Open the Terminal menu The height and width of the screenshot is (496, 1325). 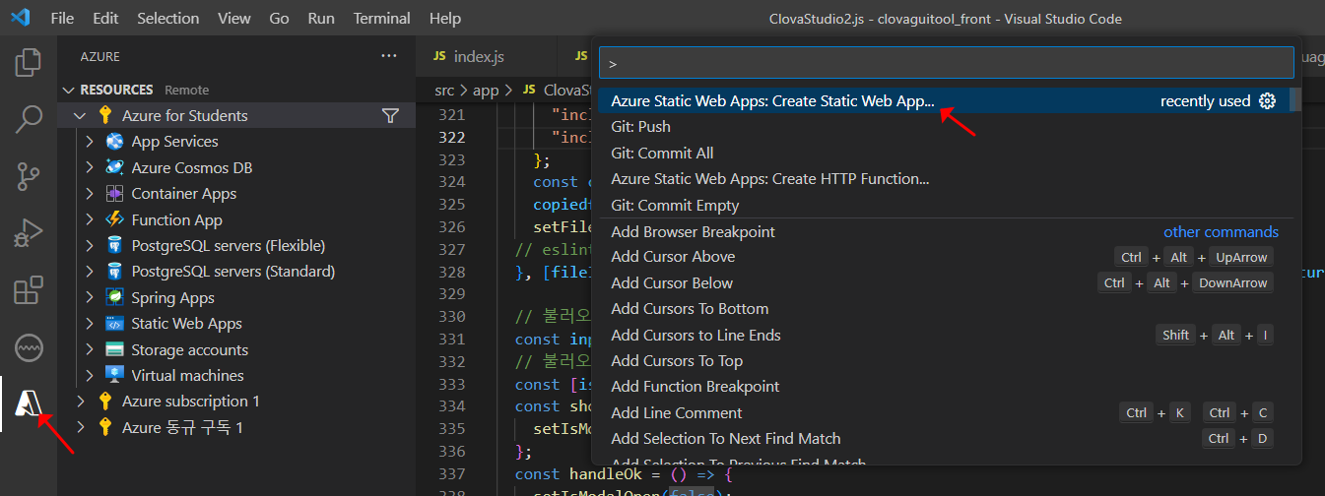tap(381, 18)
